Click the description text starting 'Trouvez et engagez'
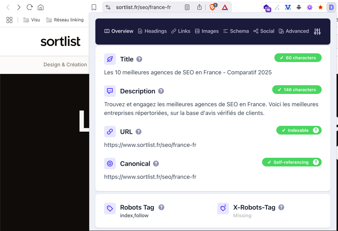The height and width of the screenshot is (231, 338). pos(211,108)
